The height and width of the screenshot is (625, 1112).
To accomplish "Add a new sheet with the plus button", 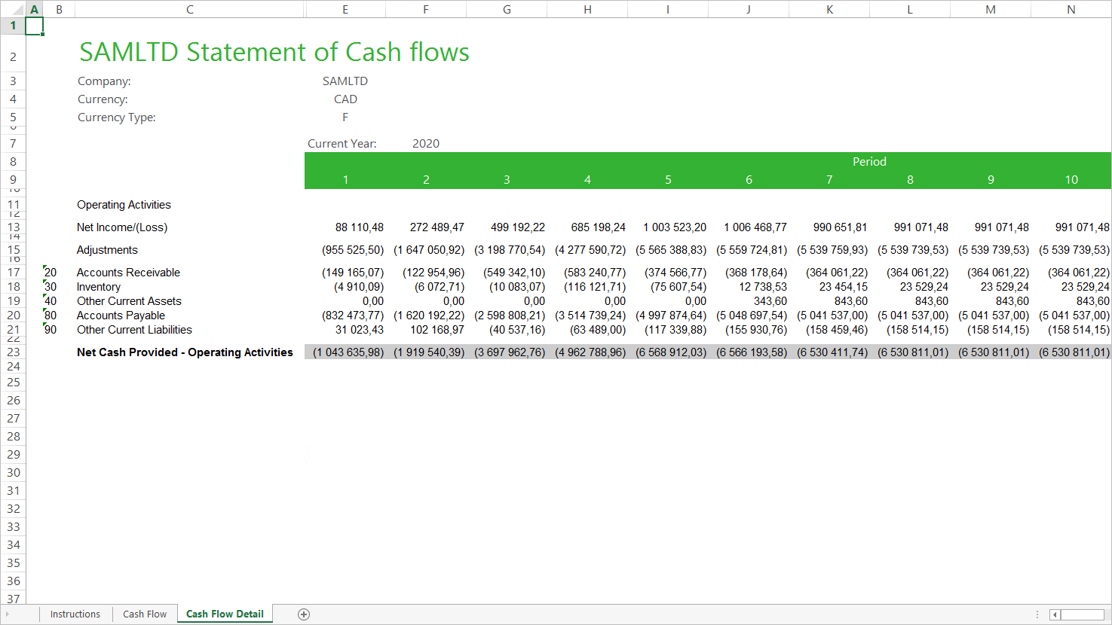I will click(304, 614).
